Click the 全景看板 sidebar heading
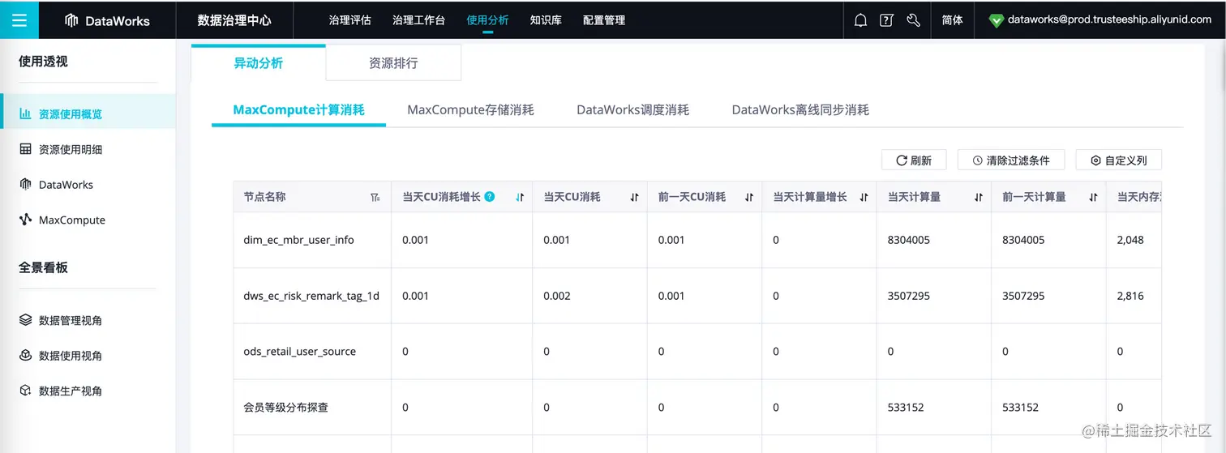 tap(43, 267)
